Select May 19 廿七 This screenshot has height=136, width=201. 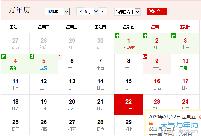point(44,105)
